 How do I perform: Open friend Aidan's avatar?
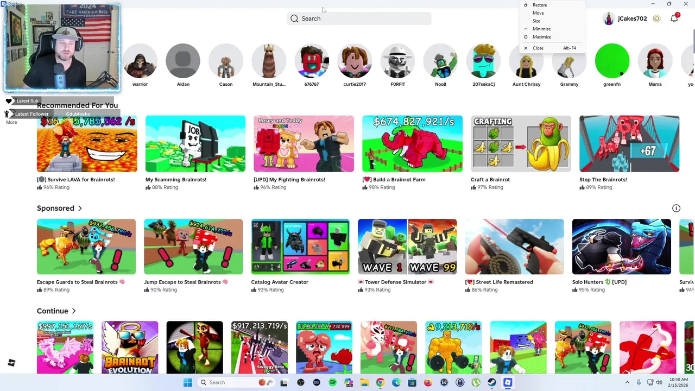183,61
